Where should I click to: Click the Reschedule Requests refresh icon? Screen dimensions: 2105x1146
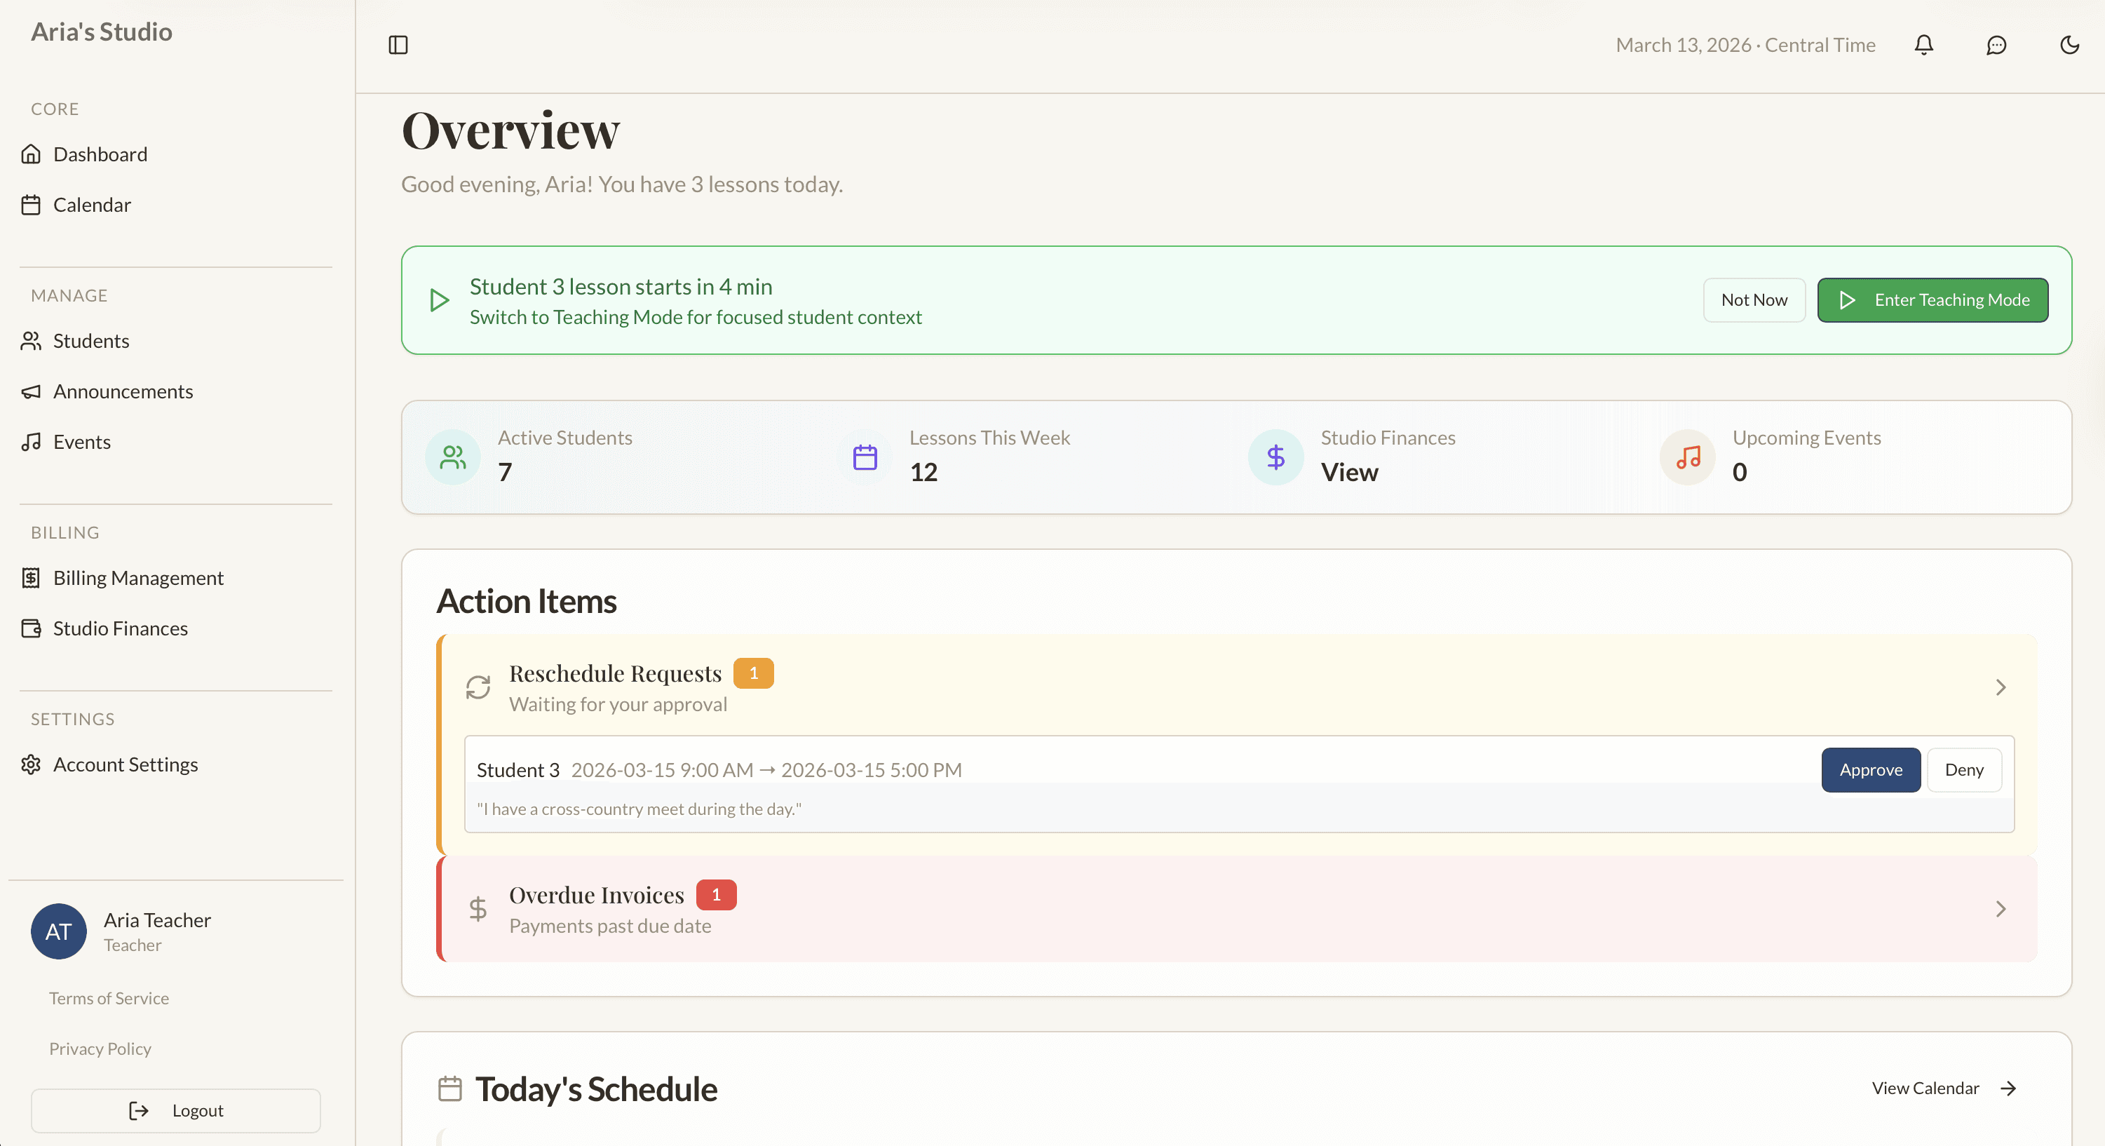[x=478, y=687]
